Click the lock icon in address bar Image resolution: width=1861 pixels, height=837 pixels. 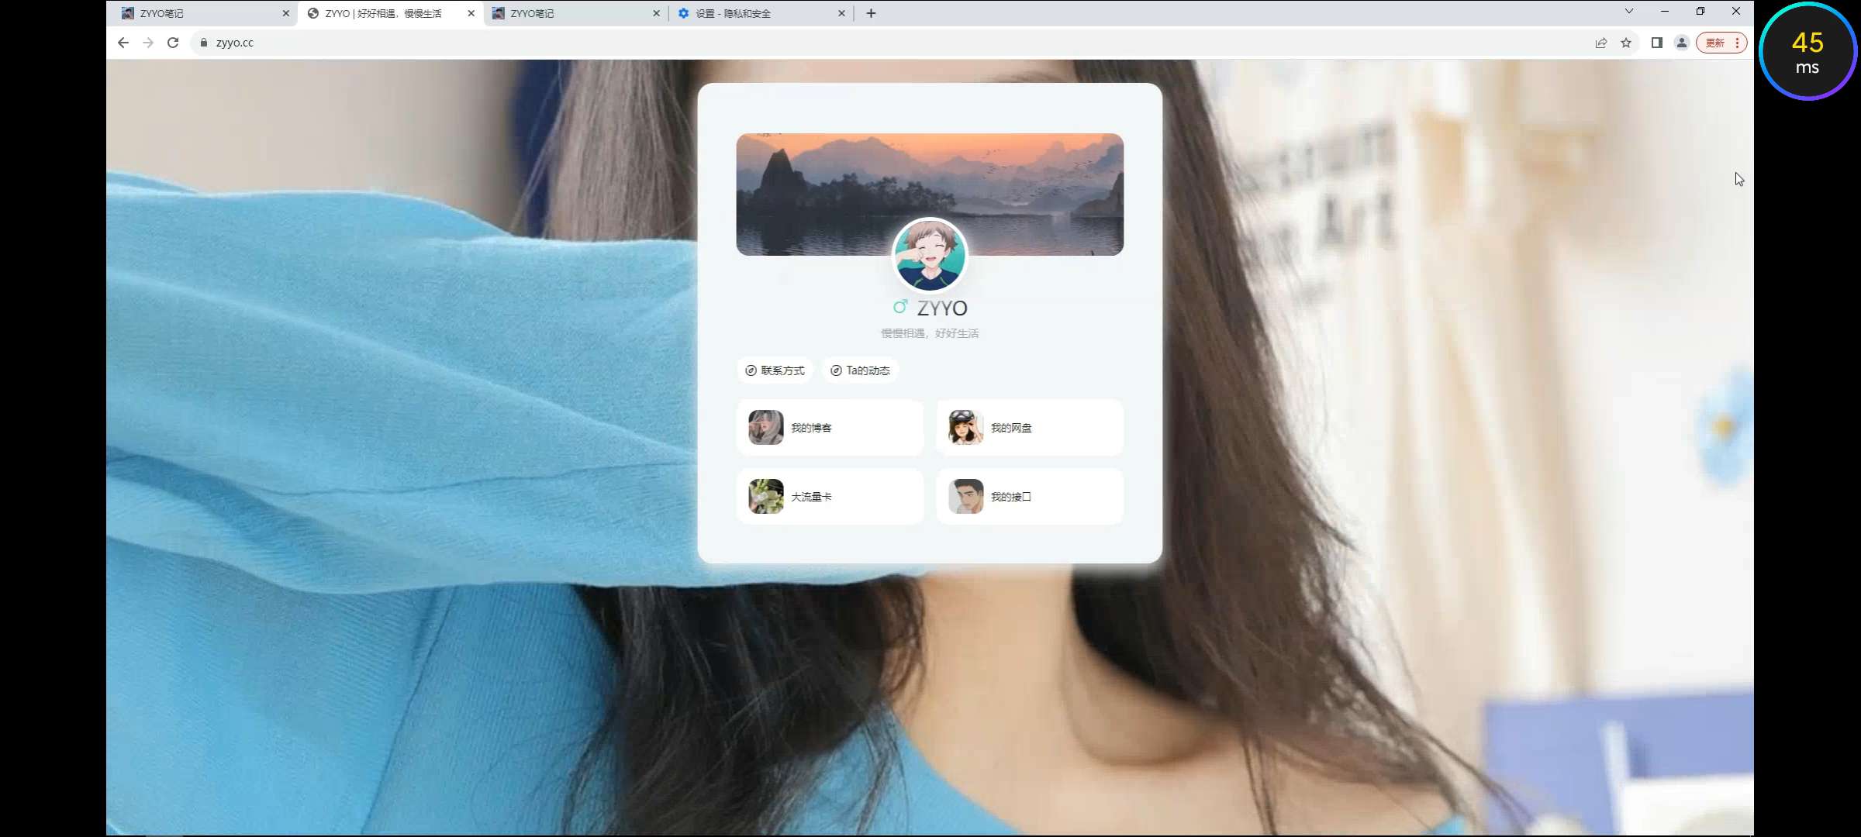(x=203, y=43)
